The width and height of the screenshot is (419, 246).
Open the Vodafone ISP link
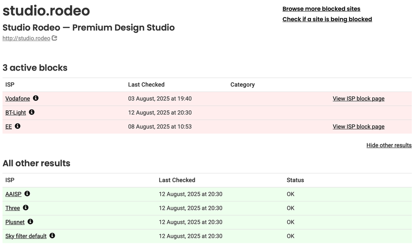(x=18, y=99)
